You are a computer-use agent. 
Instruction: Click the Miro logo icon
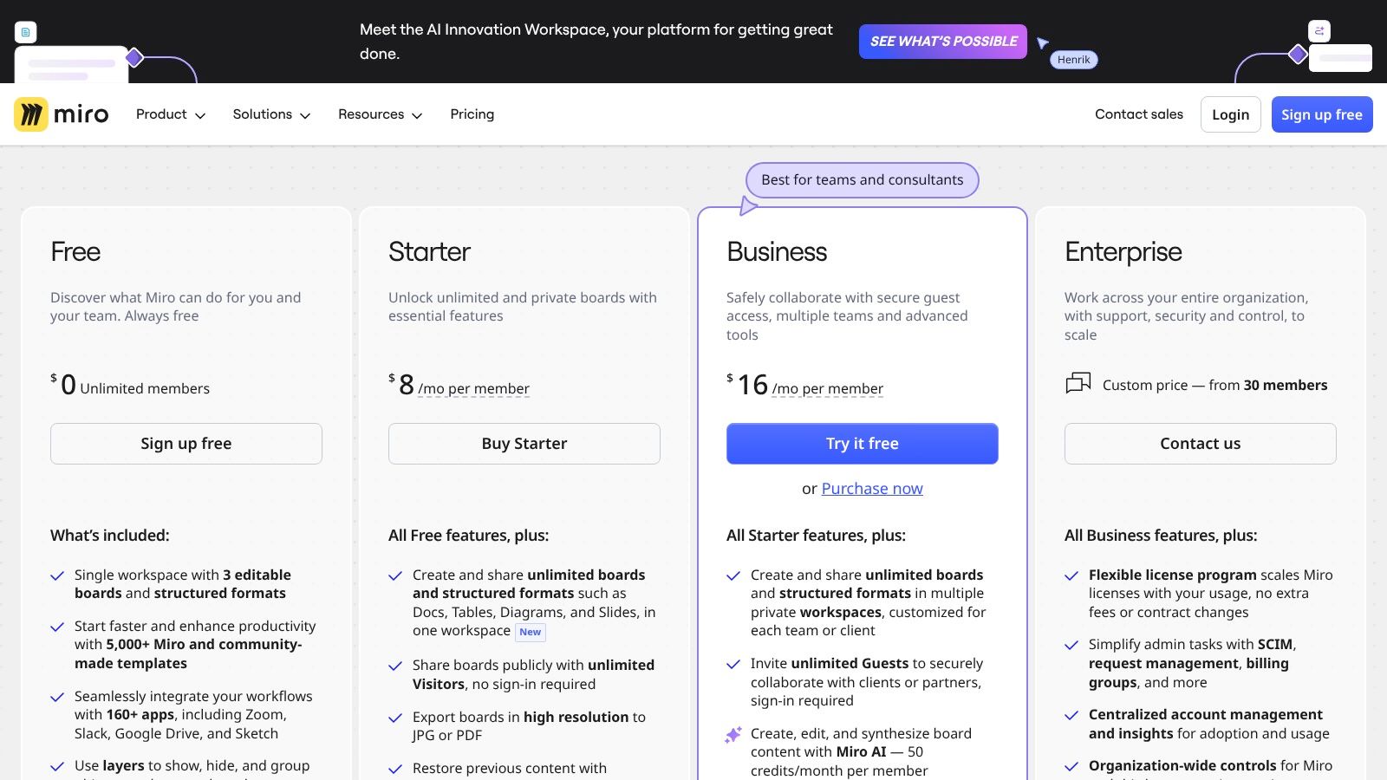click(x=31, y=114)
